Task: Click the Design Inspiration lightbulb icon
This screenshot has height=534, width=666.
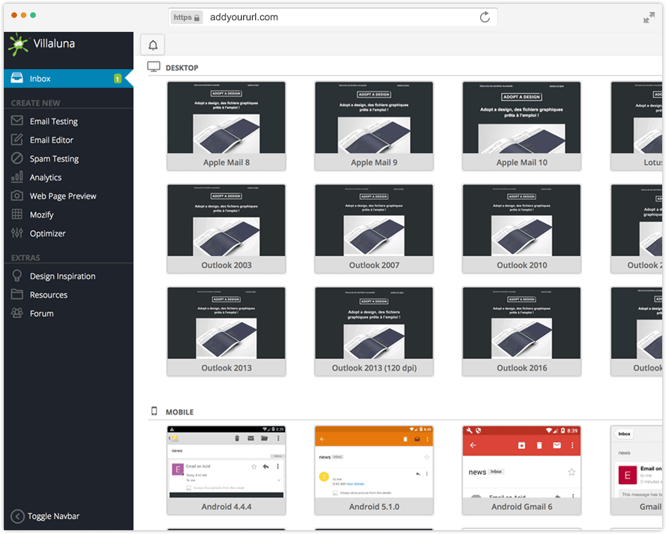Action: click(17, 276)
